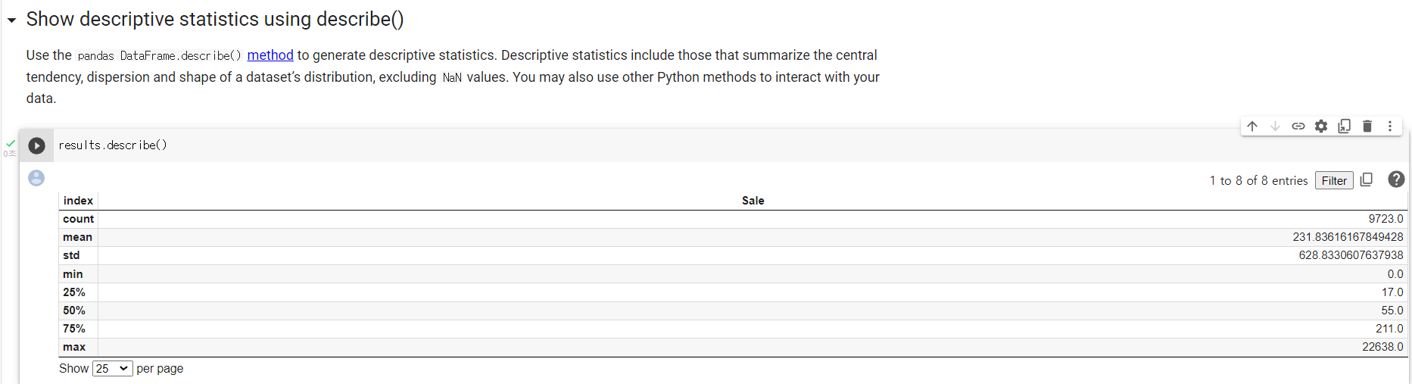
Task: Copy link to cell icon
Action: click(x=1298, y=126)
